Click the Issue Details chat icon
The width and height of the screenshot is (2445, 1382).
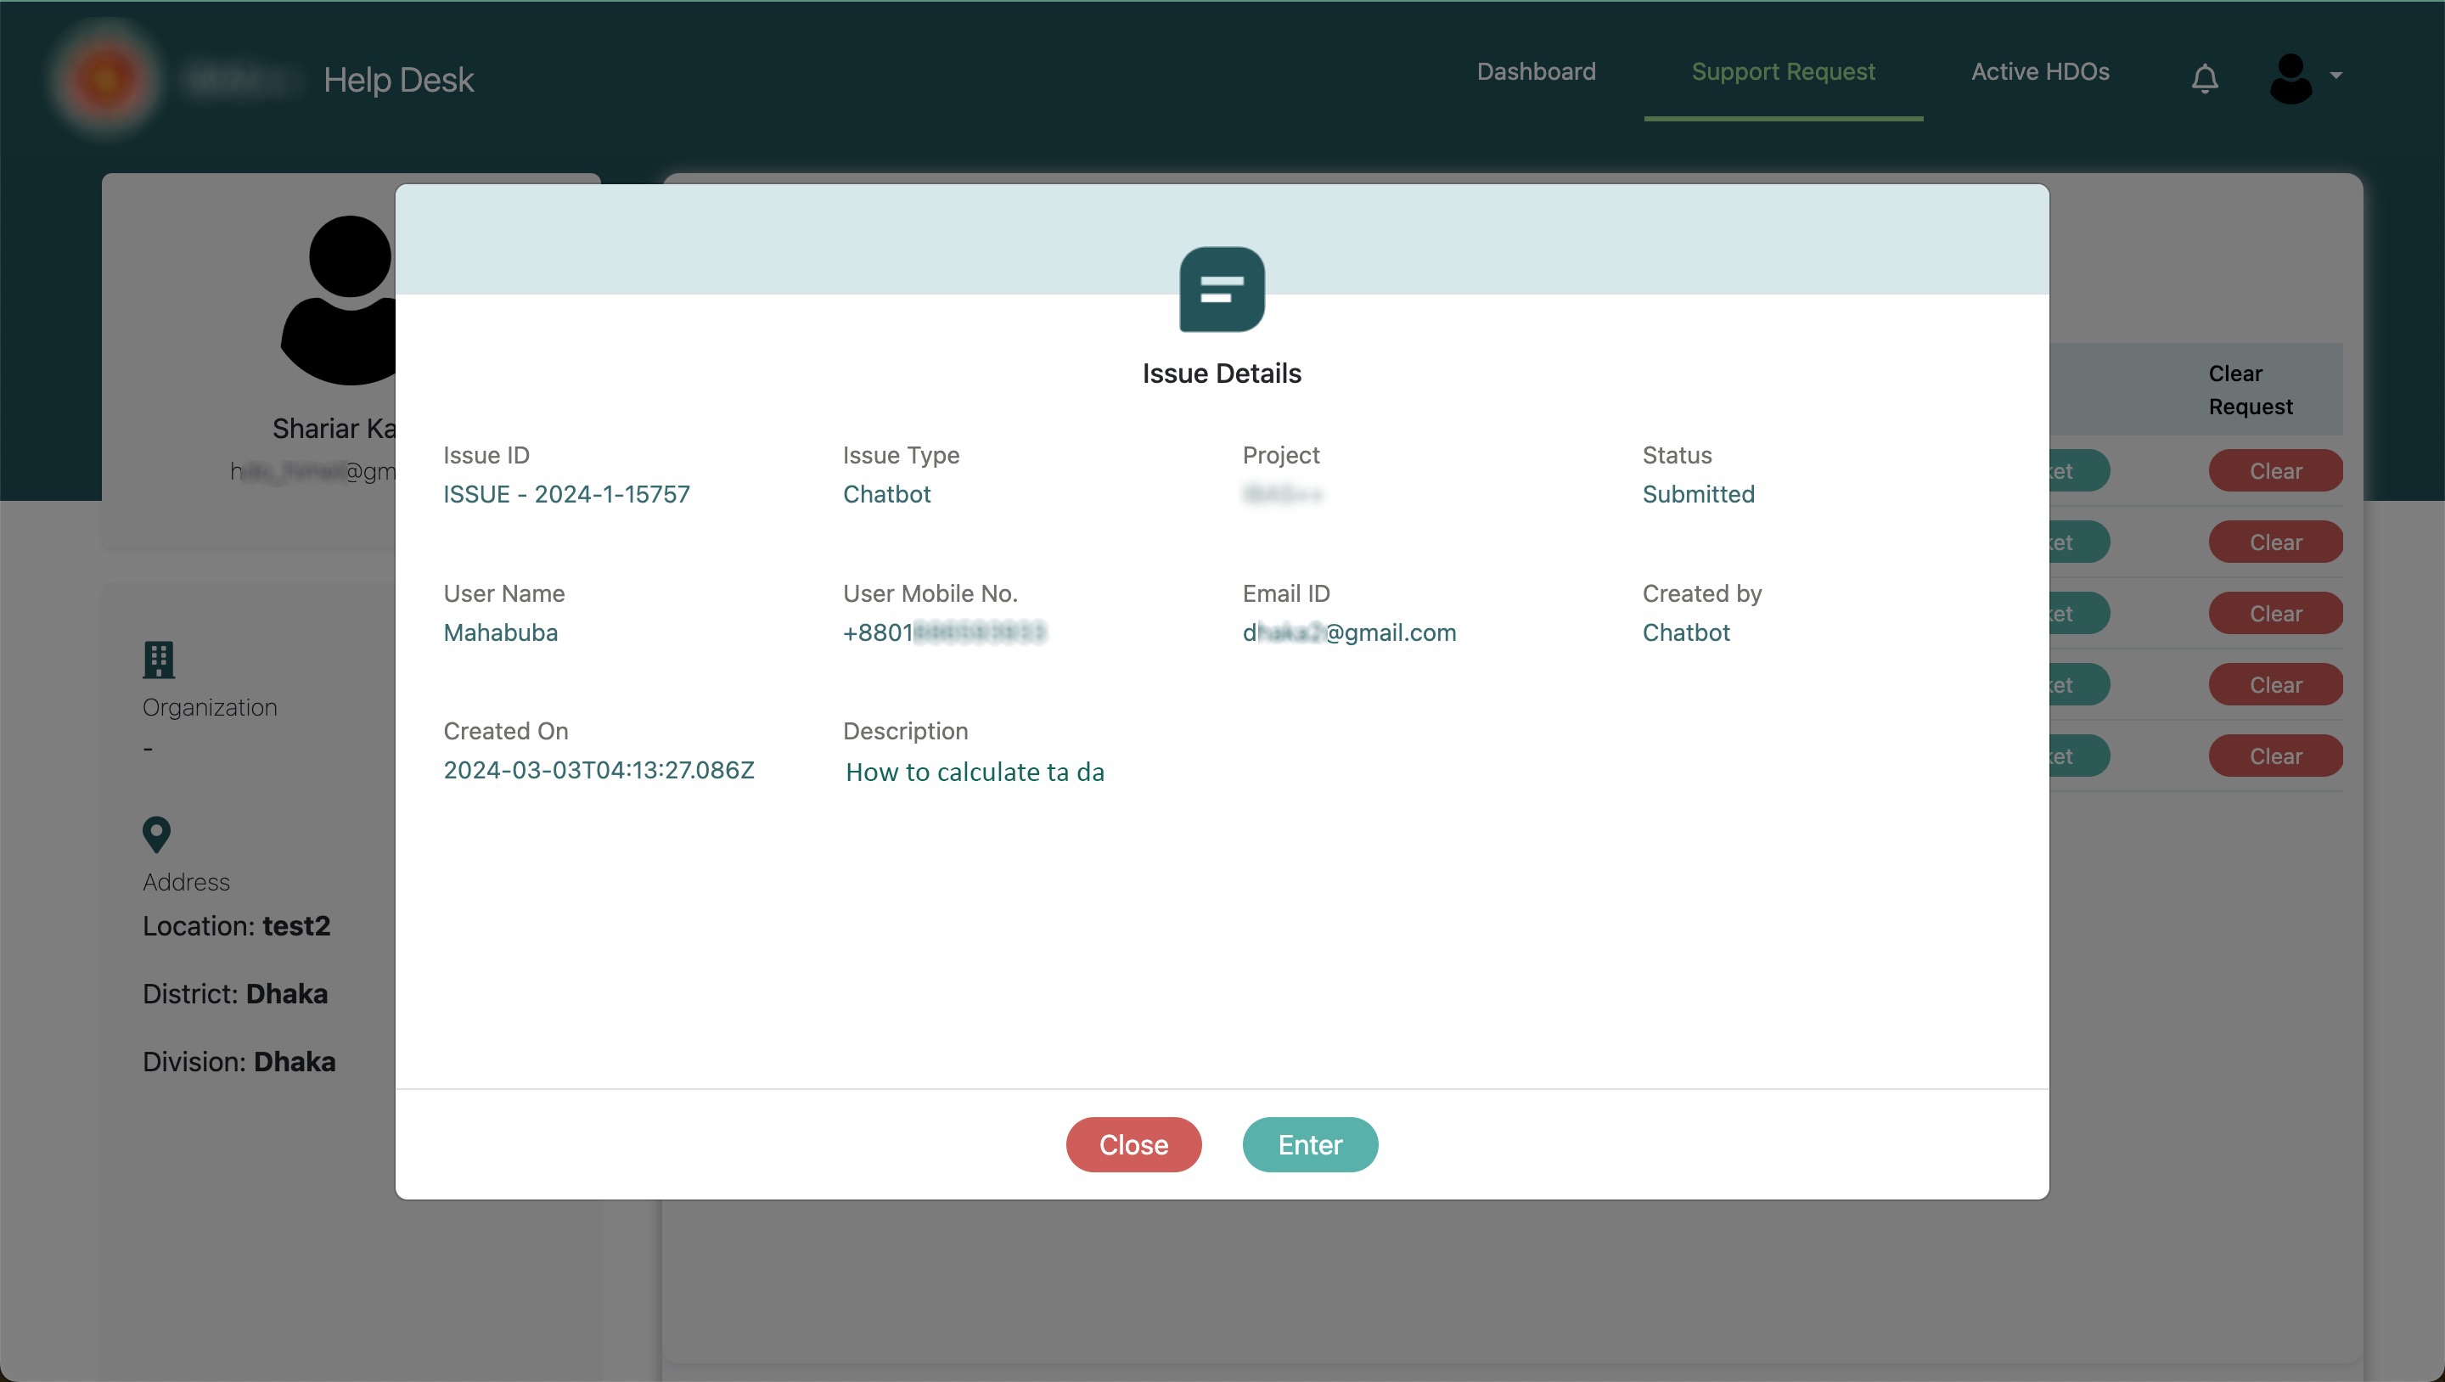pos(1222,289)
